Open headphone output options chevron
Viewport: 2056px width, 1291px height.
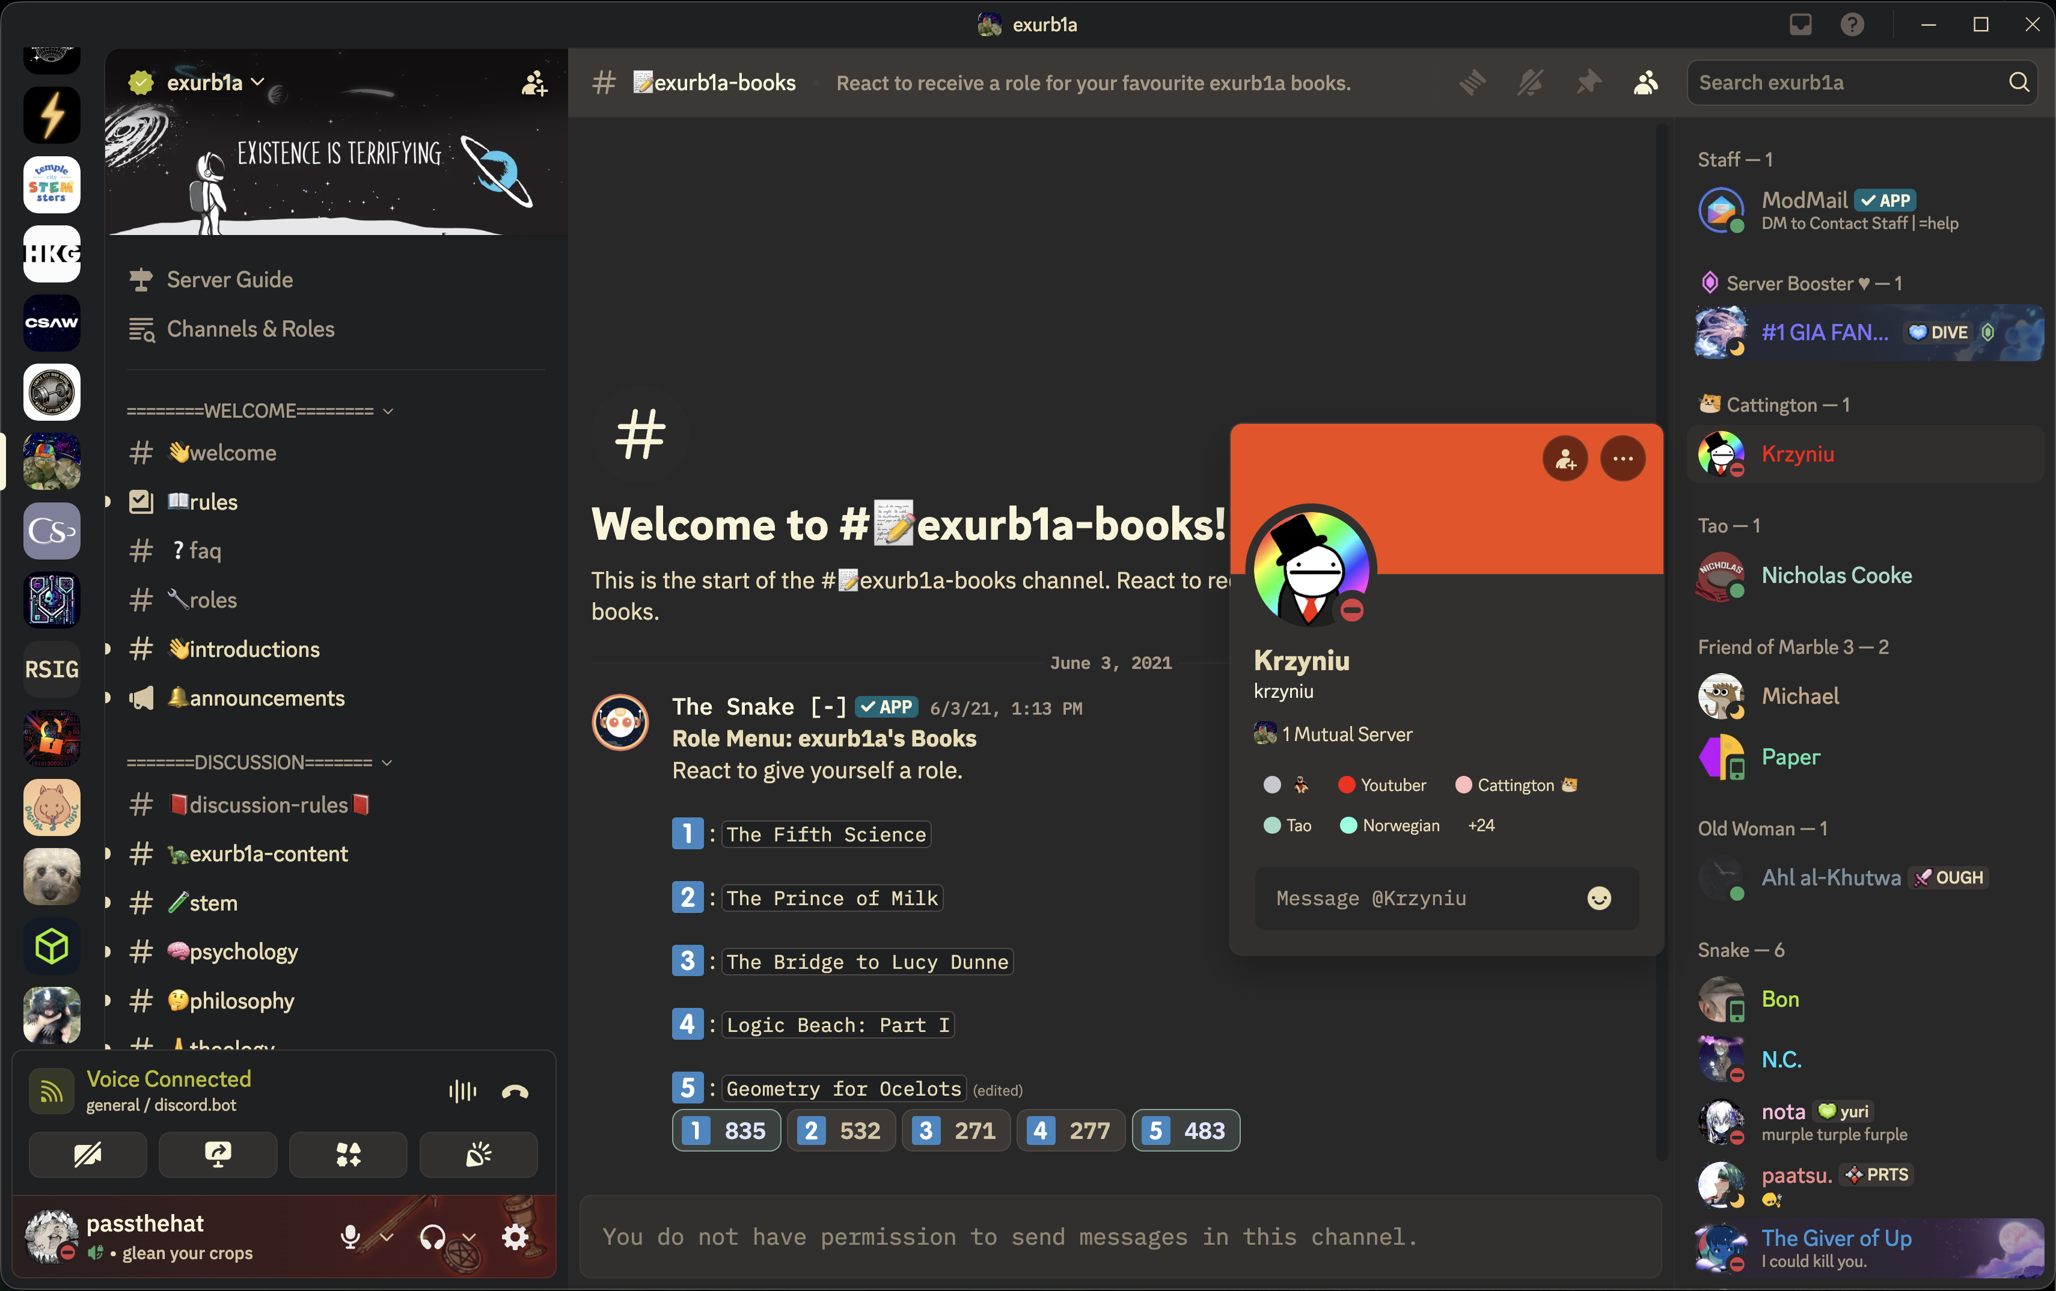coord(469,1236)
